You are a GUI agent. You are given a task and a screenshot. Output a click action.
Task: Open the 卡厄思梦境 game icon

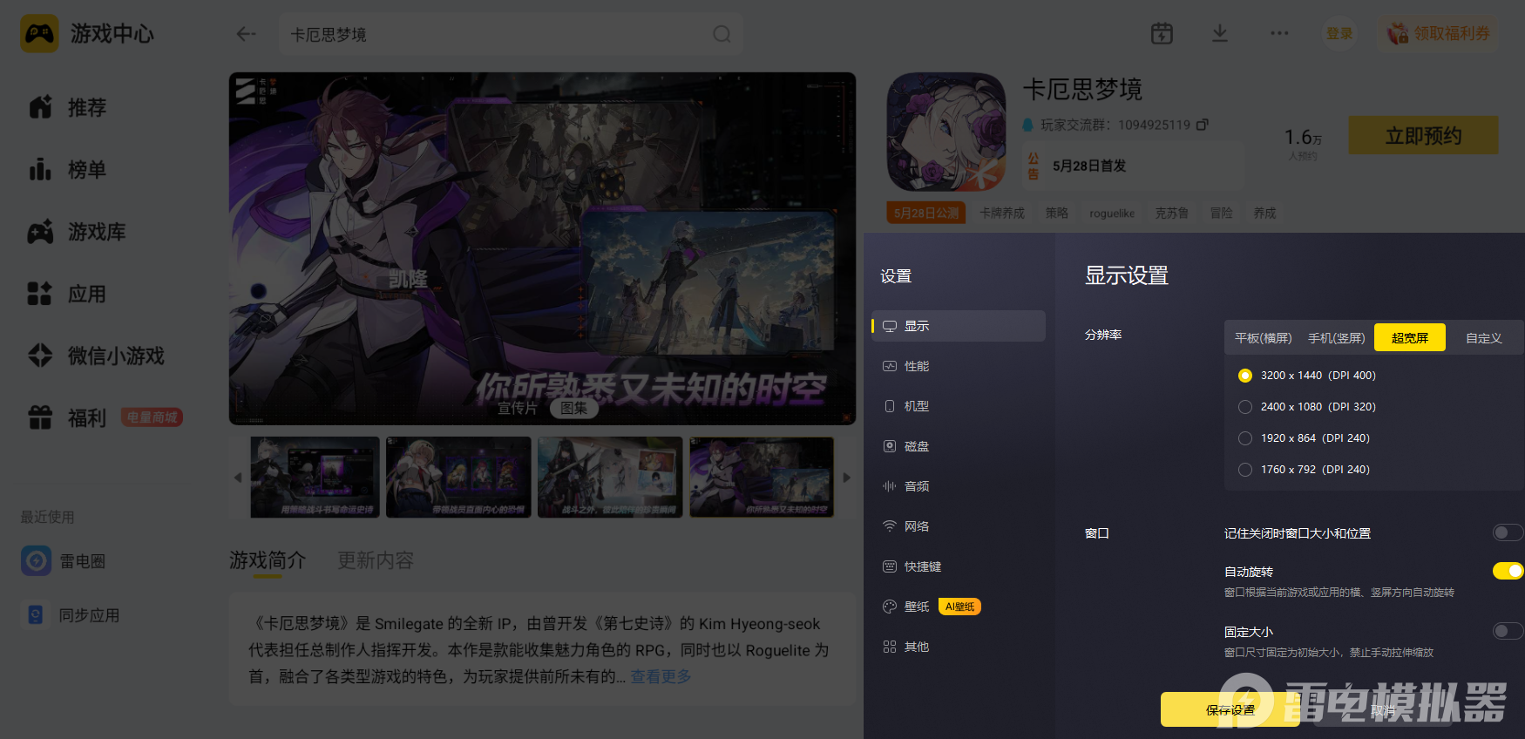pos(946,132)
